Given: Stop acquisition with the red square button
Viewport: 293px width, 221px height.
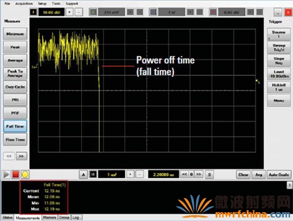Looking at the screenshot, I should coord(15,175).
